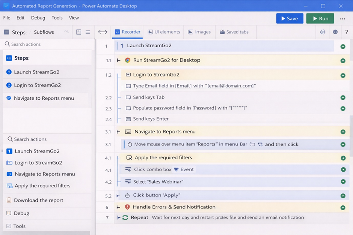Image resolution: width=353 pixels, height=235 pixels.
Task: Expand the Run StreamGo2 for Desktop step
Action: 119,60
